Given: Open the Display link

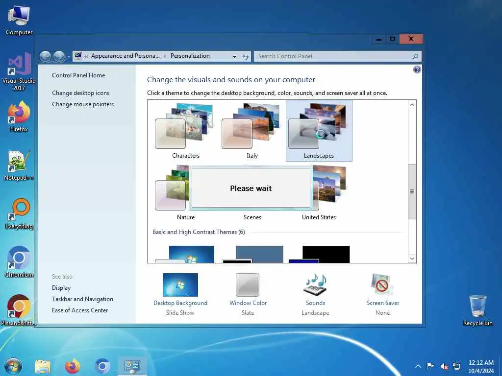Looking at the screenshot, I should pos(61,288).
